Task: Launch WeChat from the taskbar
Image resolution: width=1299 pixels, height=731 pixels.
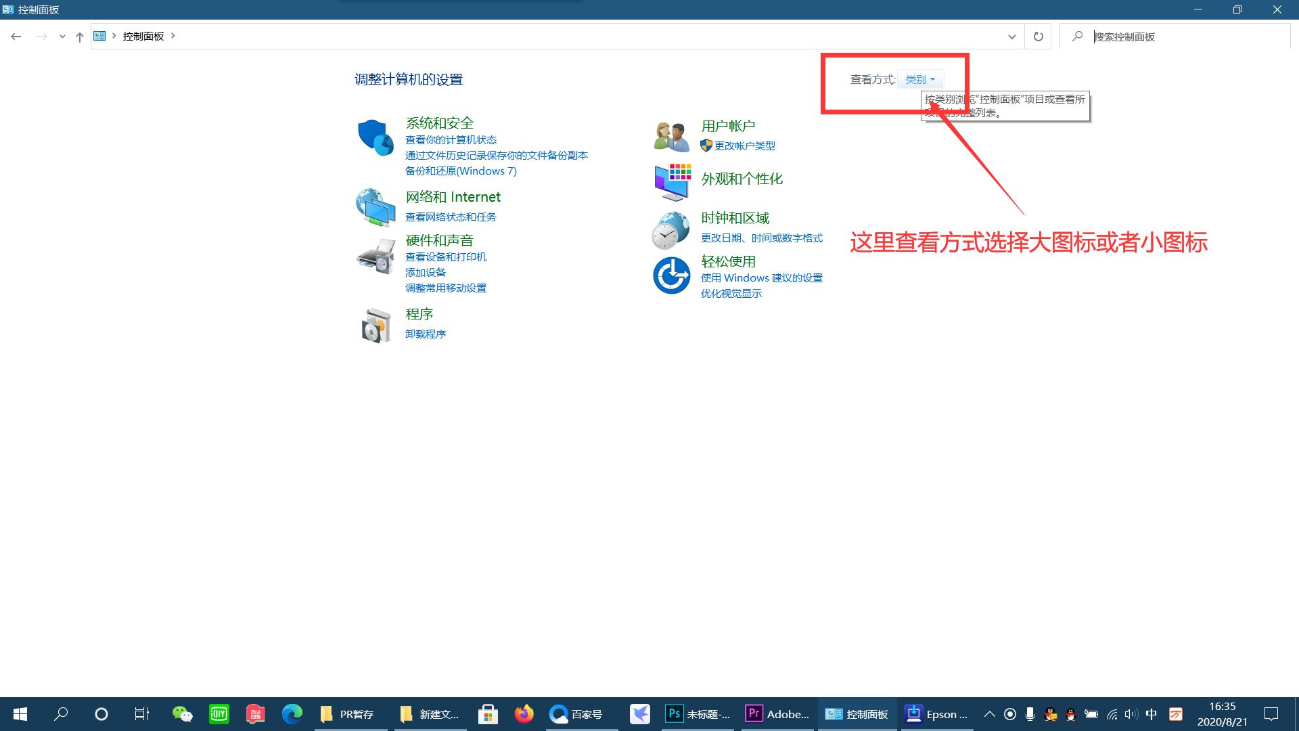Action: (x=182, y=714)
